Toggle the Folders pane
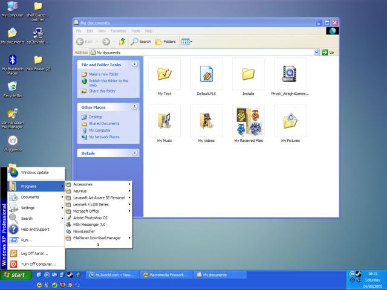 click(x=165, y=42)
